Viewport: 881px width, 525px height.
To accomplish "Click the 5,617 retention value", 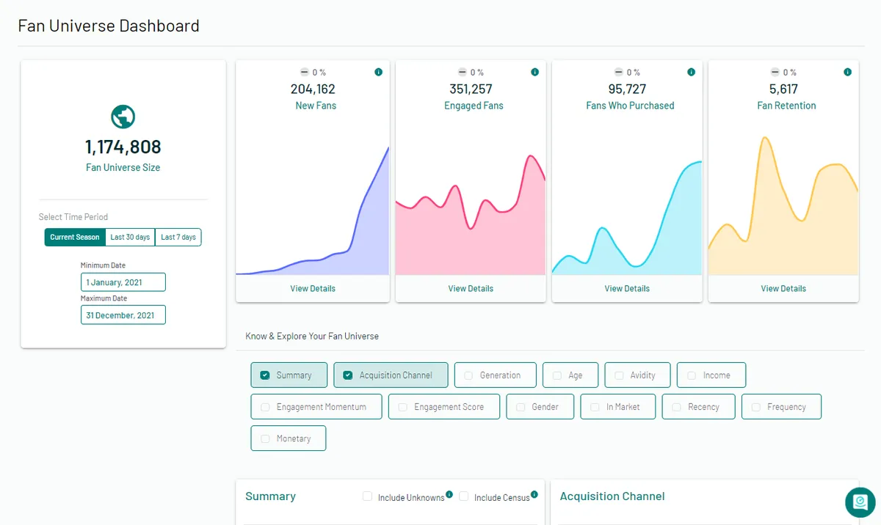I will click(783, 89).
